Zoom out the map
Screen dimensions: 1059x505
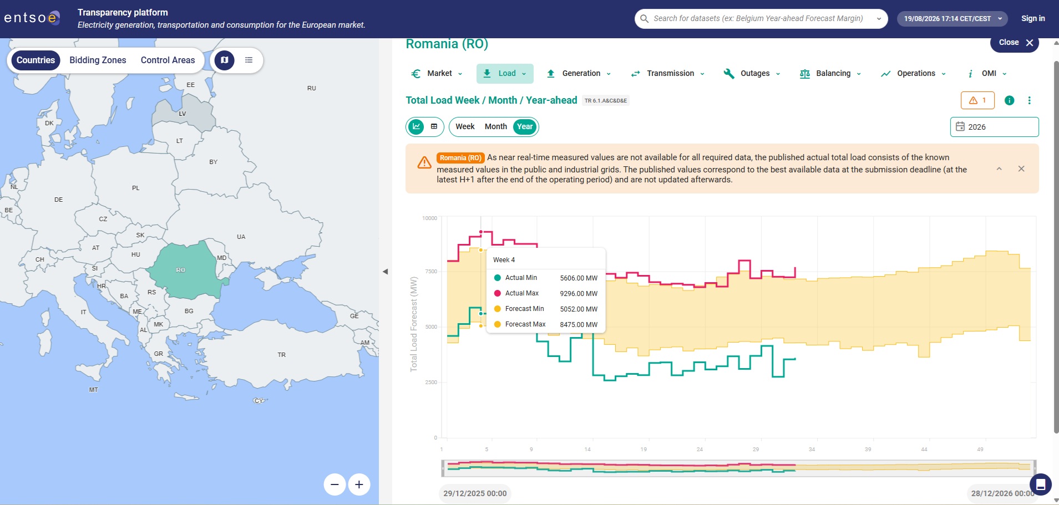pos(335,484)
